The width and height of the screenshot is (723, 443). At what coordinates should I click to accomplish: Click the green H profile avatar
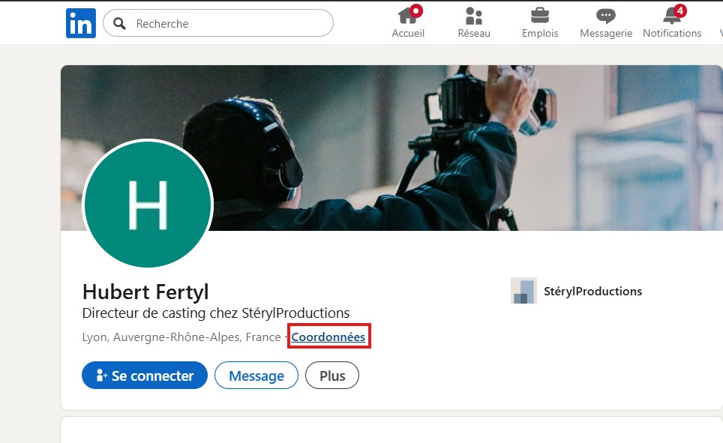coord(148,204)
